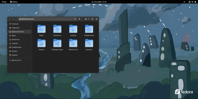Viewport: 198px width, 99px height.
Task: Select Видео in the sidebar
Action: tap(20, 36)
